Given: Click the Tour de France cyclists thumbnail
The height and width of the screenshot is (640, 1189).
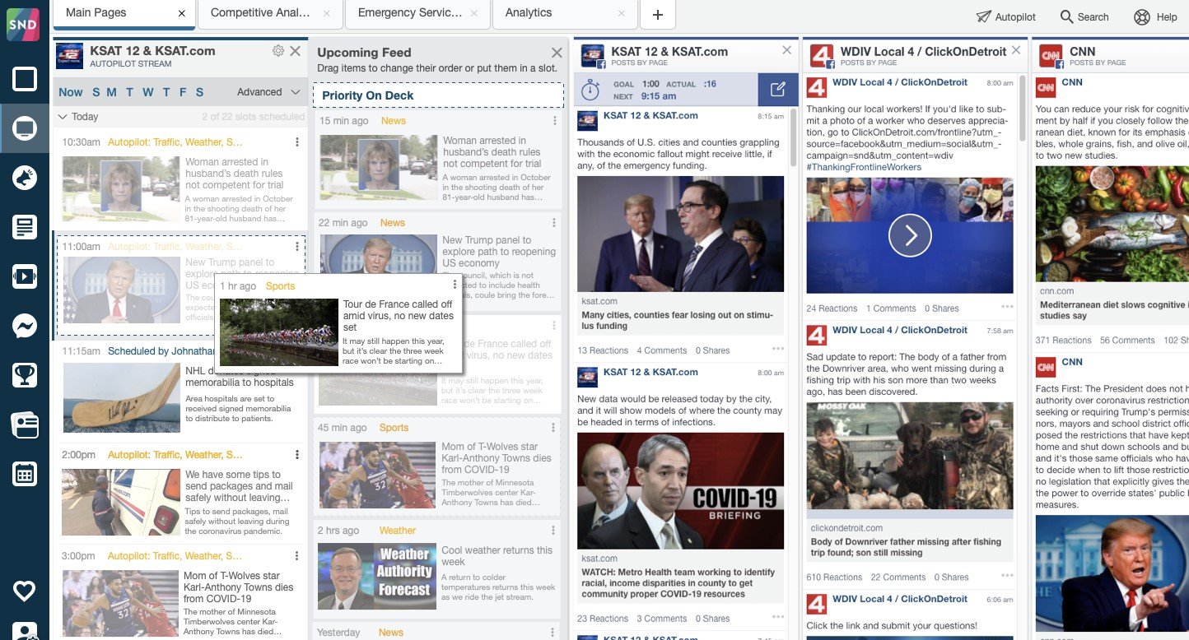Looking at the screenshot, I should tap(279, 332).
